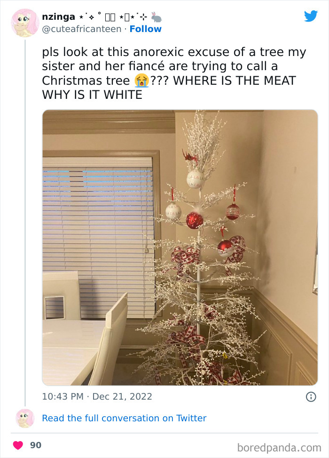Like the tweet with the heart icon
329x458 pixels.
[18, 445]
